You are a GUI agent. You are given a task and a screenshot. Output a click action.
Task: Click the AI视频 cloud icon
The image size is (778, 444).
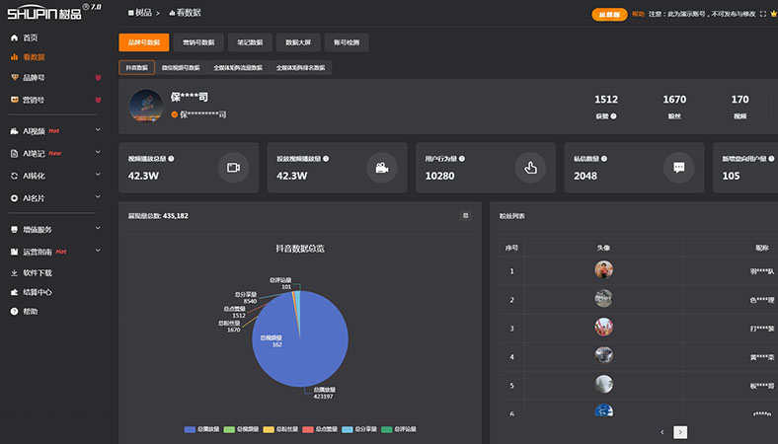tap(15, 131)
